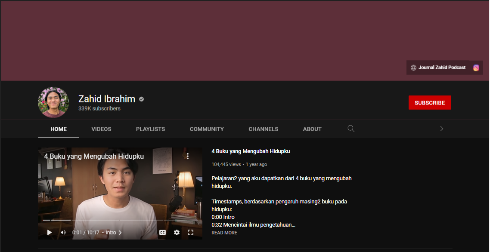Expand the Intro chapter chevron
Viewport: 490px width, 252px height.
click(120, 233)
